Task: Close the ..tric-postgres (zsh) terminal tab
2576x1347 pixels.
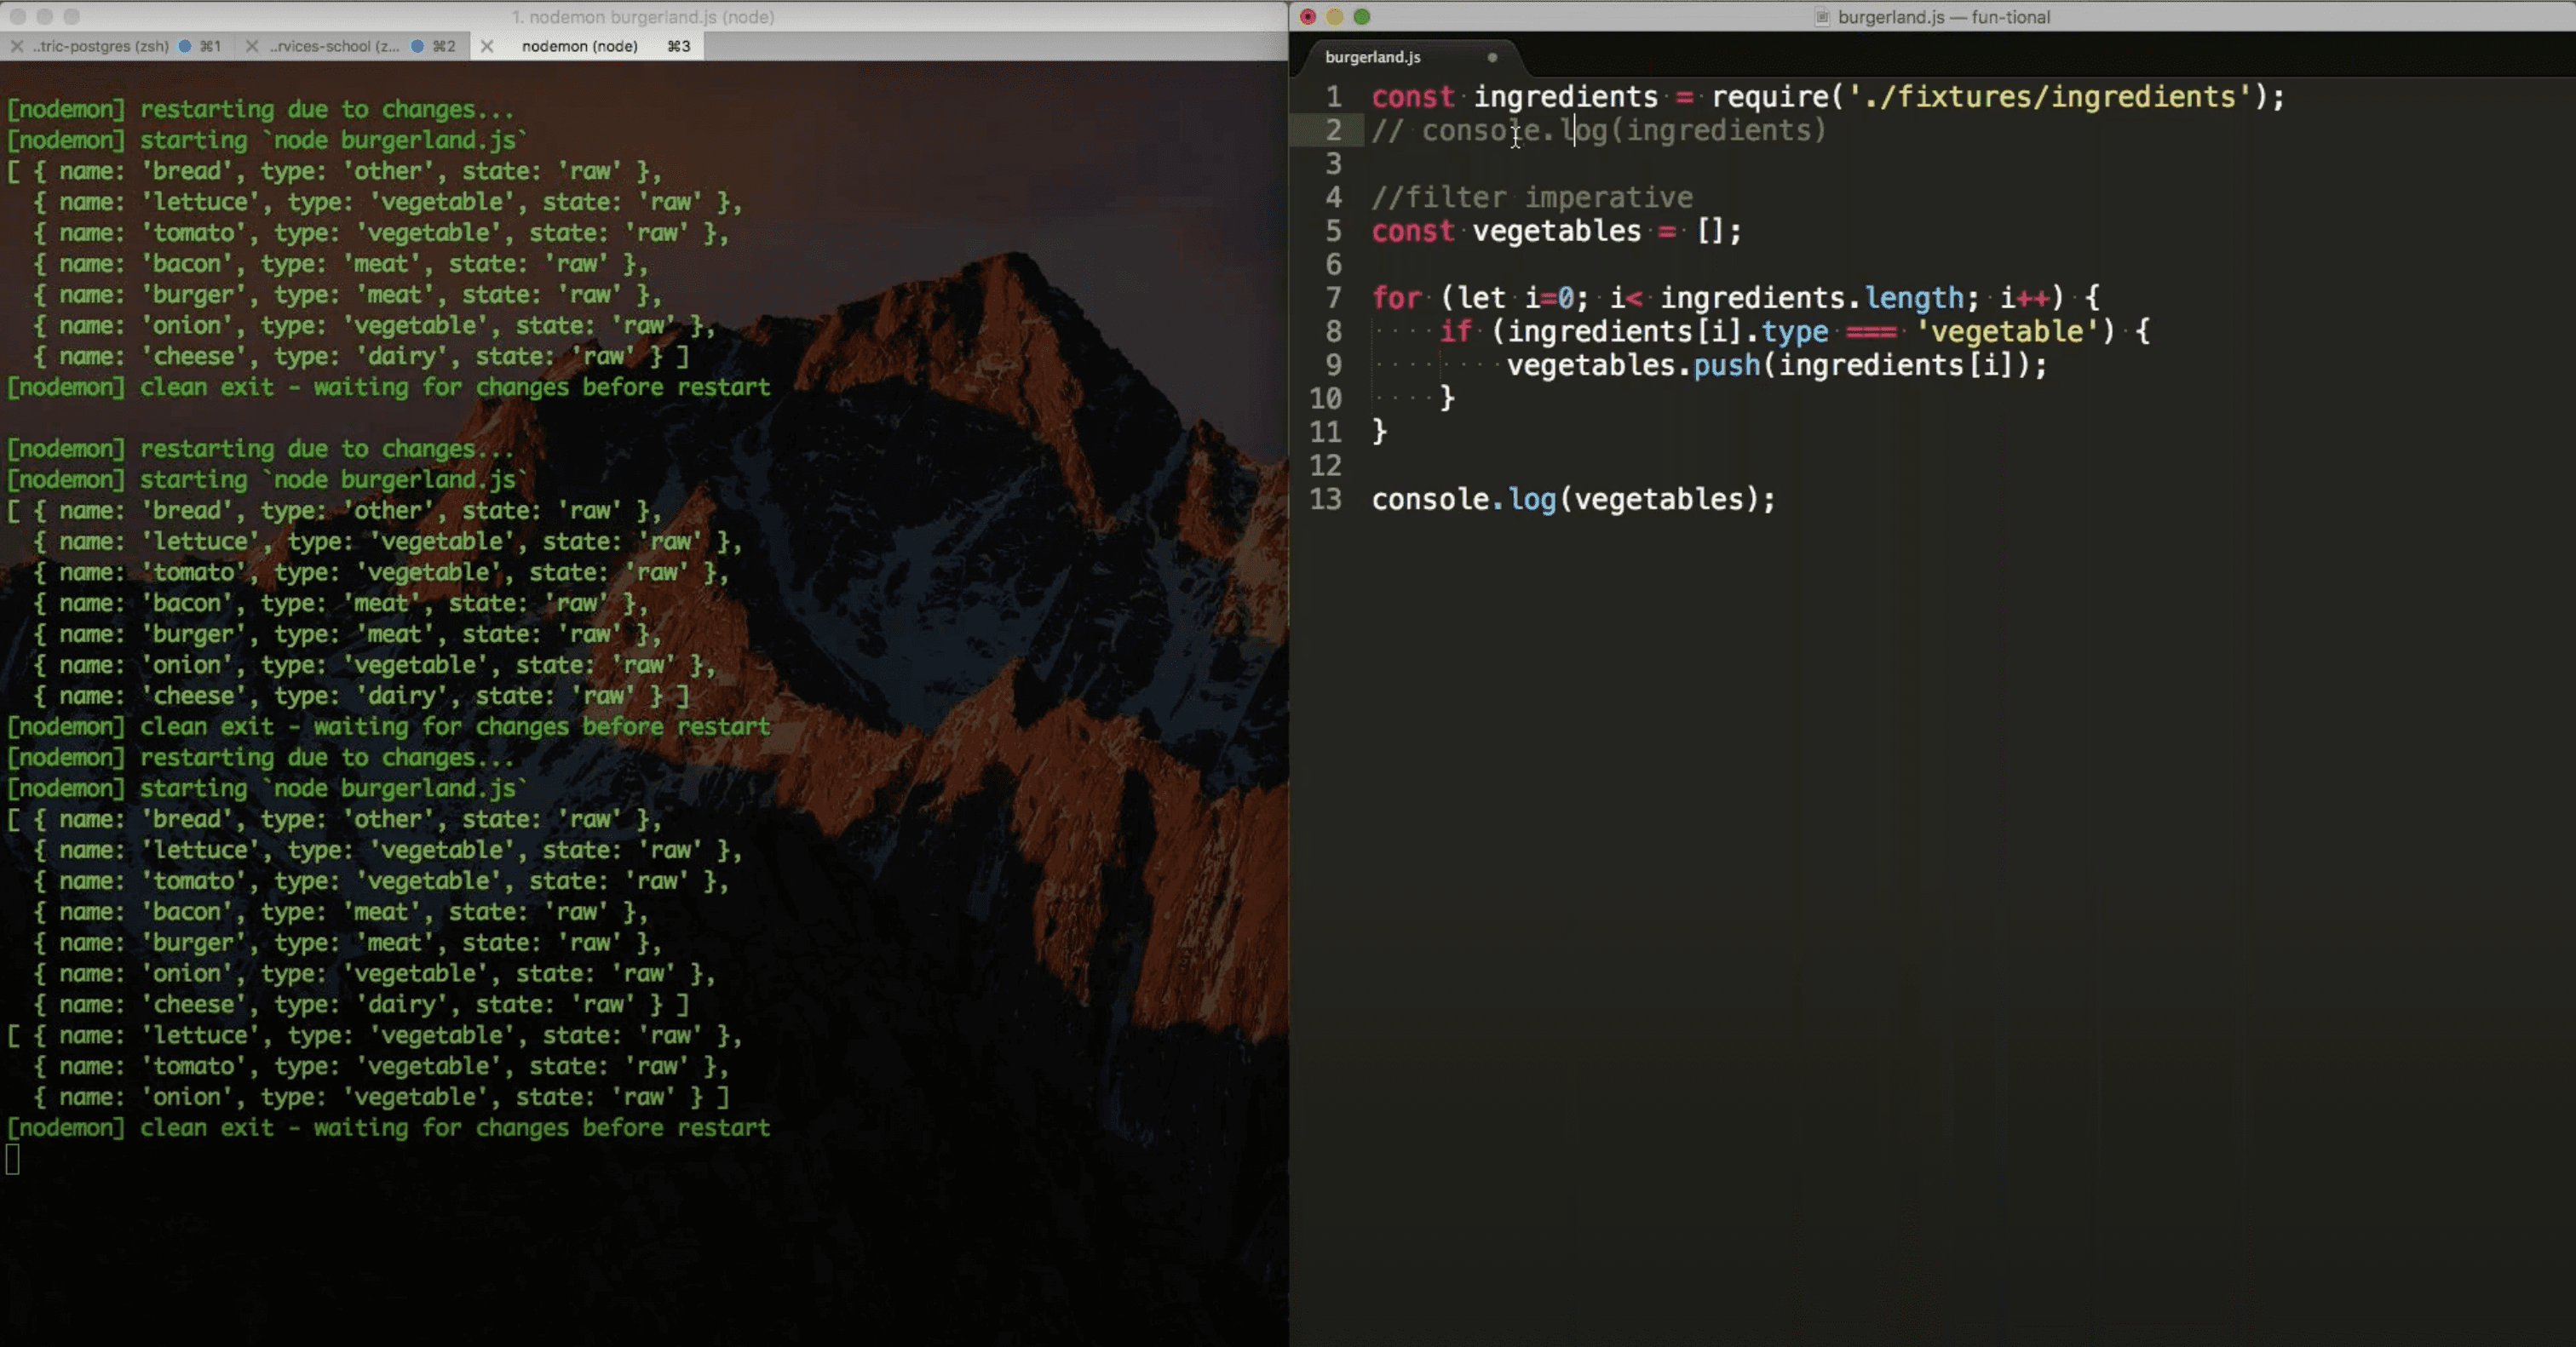Action: pos(17,46)
